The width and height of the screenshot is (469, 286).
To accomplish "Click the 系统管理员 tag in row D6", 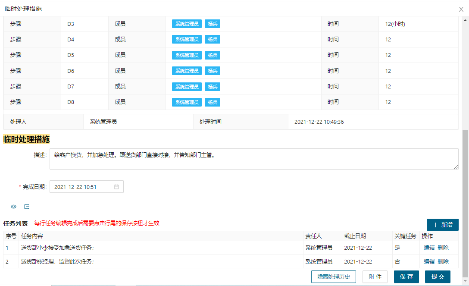I will (187, 71).
